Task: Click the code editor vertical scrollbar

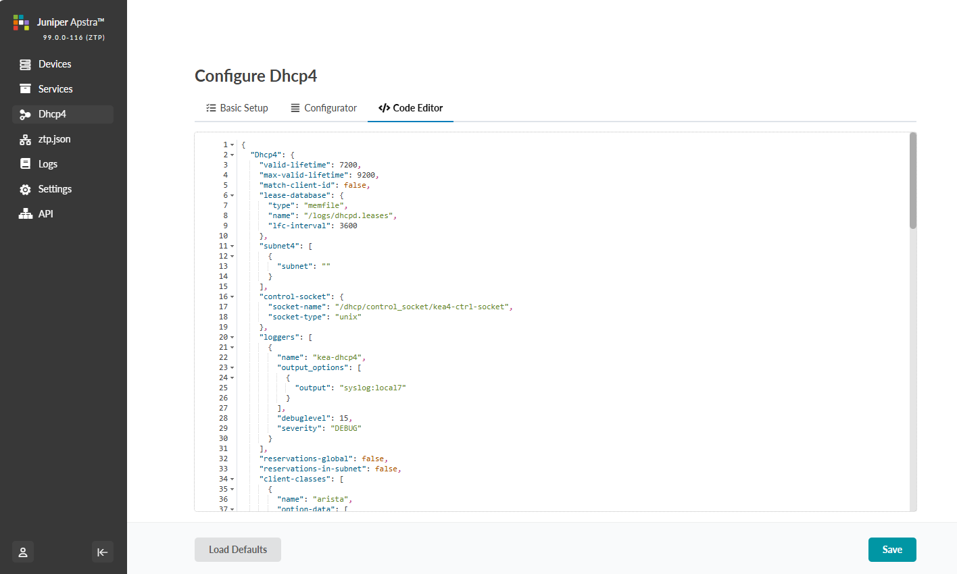Action: [913, 181]
